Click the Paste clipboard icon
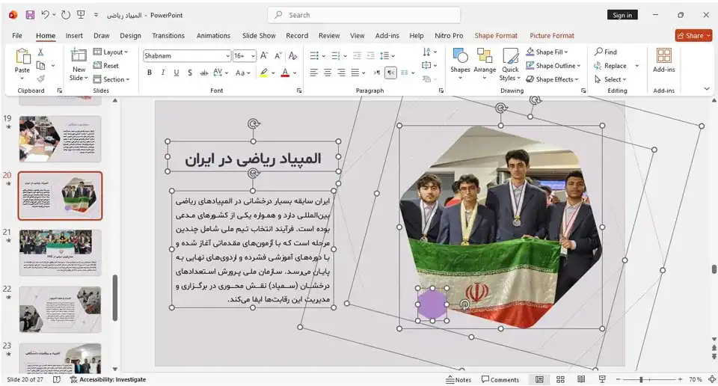 point(22,57)
